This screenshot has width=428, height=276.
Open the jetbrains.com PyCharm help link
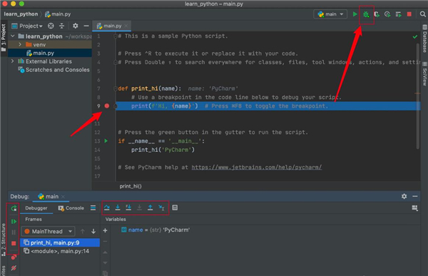click(x=256, y=167)
